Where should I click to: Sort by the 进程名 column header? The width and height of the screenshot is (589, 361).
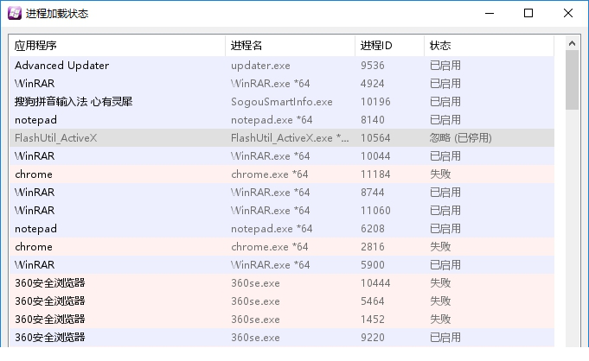[x=290, y=46]
